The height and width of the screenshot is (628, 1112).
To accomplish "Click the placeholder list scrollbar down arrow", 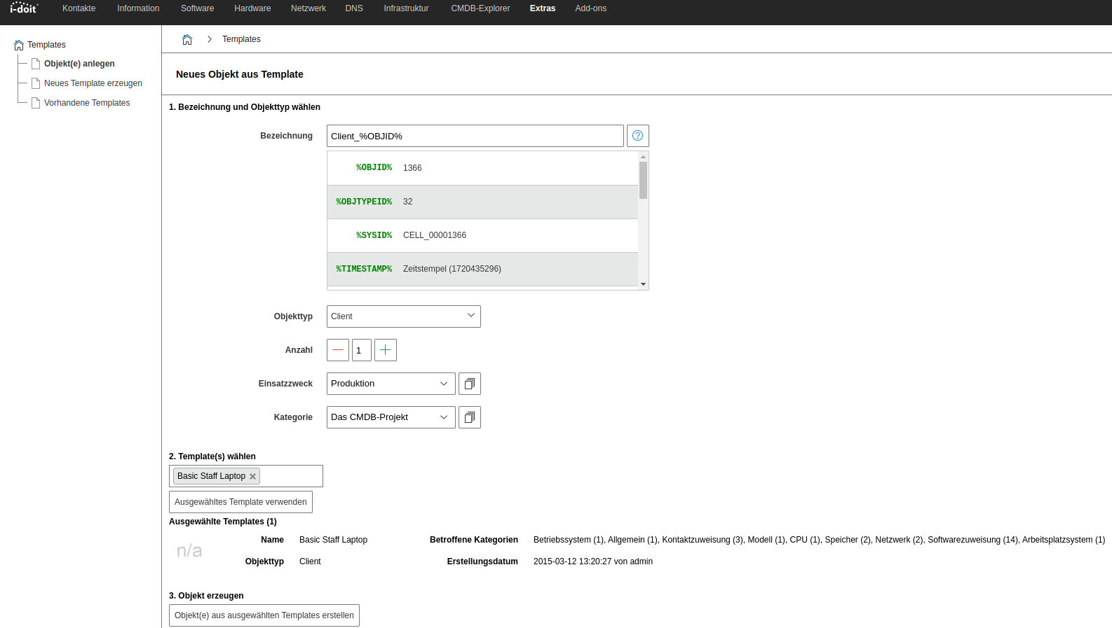I will (643, 284).
